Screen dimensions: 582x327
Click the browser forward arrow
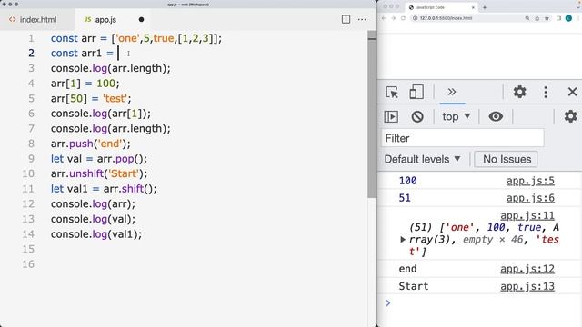pos(394,18)
